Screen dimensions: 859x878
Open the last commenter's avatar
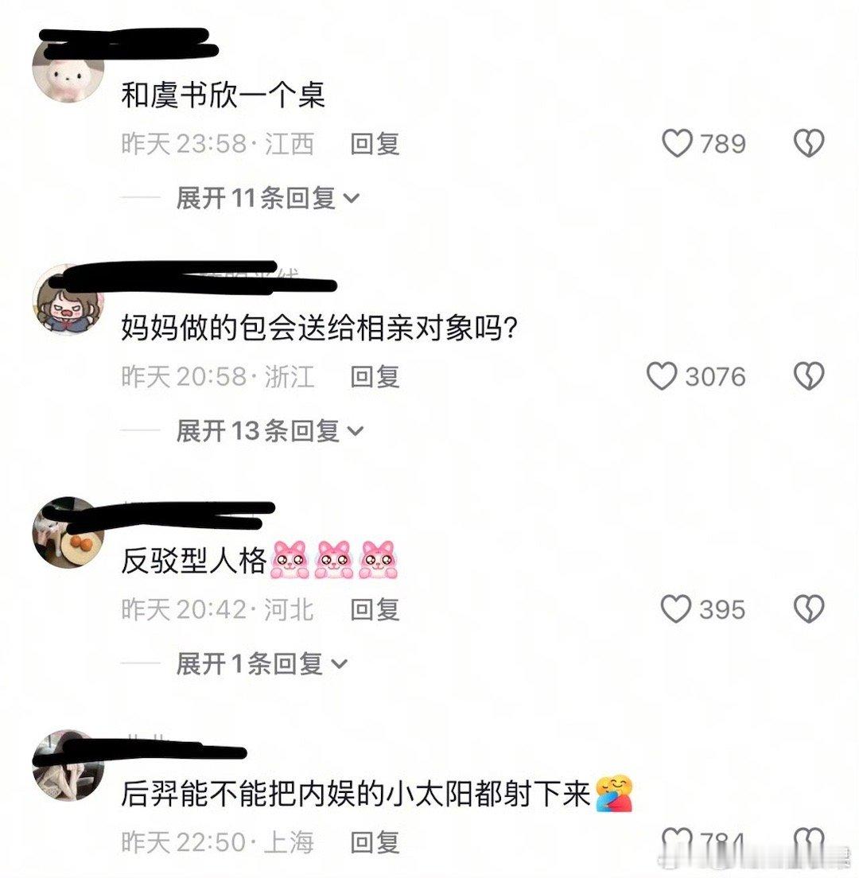pyautogui.click(x=69, y=765)
